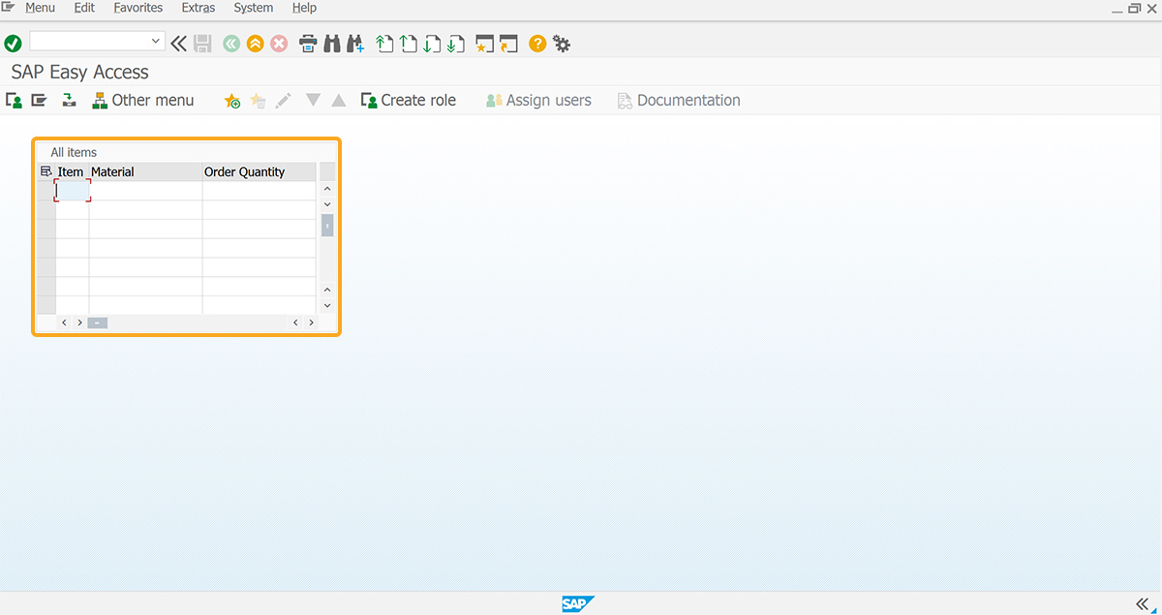This screenshot has width=1162, height=615.
Task: Open the Menu menu
Action: tap(40, 8)
